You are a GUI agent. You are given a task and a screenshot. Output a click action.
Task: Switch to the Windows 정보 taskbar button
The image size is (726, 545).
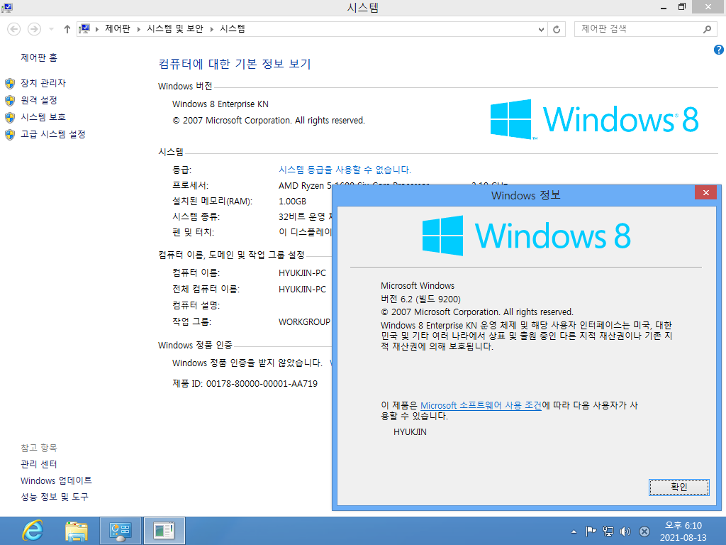[x=164, y=531]
